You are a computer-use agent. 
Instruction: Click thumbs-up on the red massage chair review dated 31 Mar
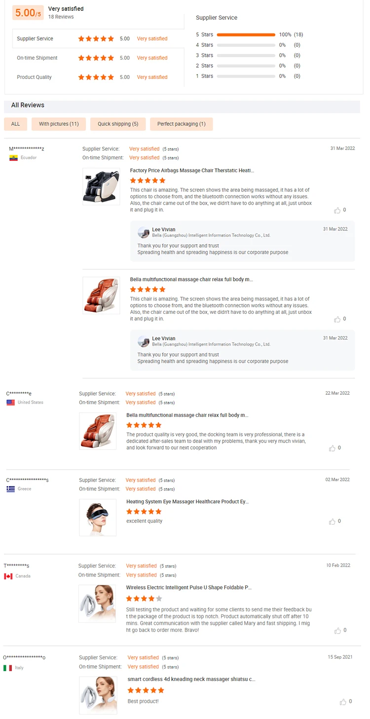click(337, 319)
